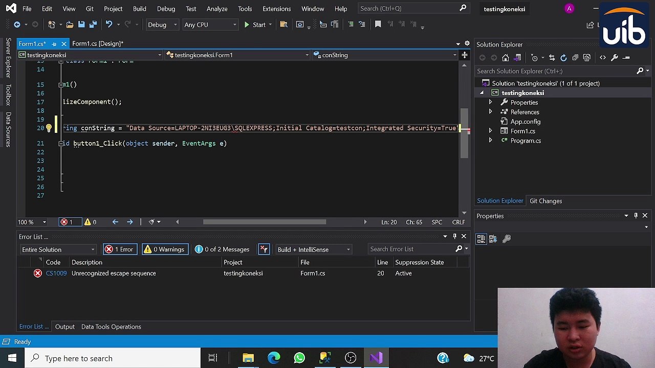Expand the Form1.cs node
This screenshot has width=655, height=368.
(x=490, y=131)
